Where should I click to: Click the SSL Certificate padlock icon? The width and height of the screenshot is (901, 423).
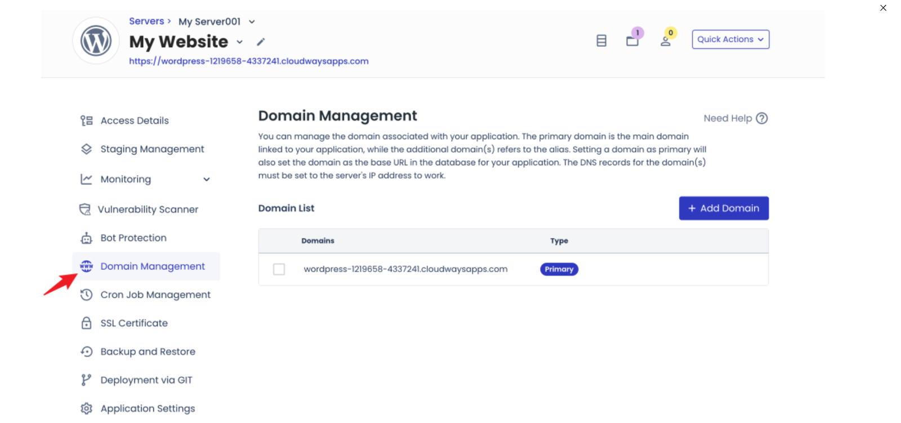tap(86, 323)
